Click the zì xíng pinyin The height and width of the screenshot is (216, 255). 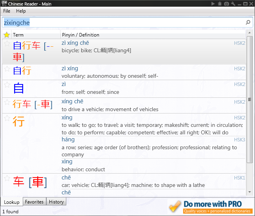click(70, 68)
